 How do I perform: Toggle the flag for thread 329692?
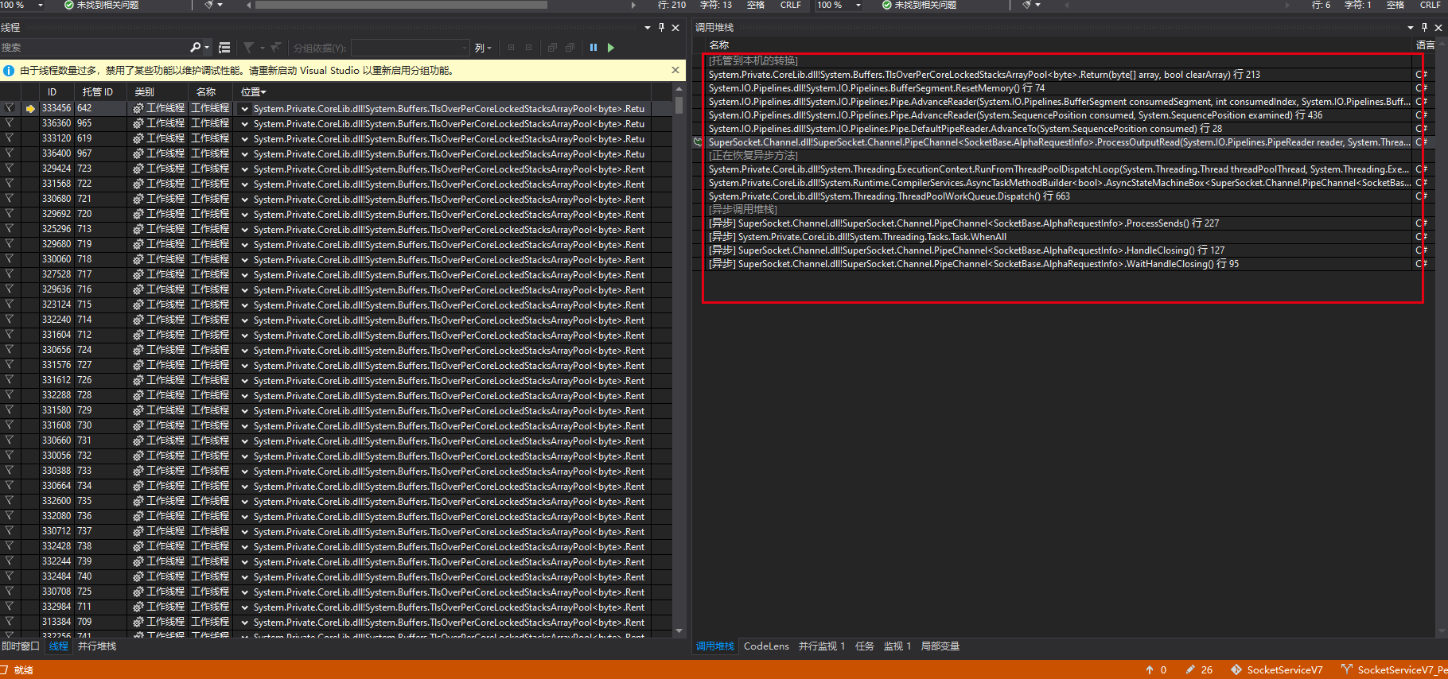coord(10,214)
